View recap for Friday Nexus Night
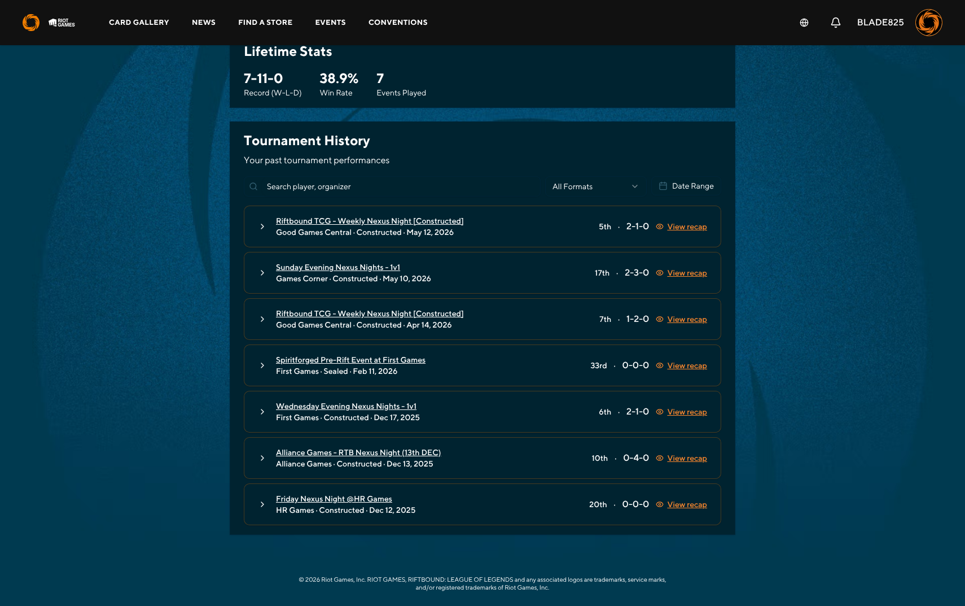 click(x=687, y=504)
